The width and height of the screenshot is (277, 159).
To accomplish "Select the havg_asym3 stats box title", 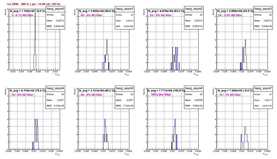I will [x=263, y=9].
